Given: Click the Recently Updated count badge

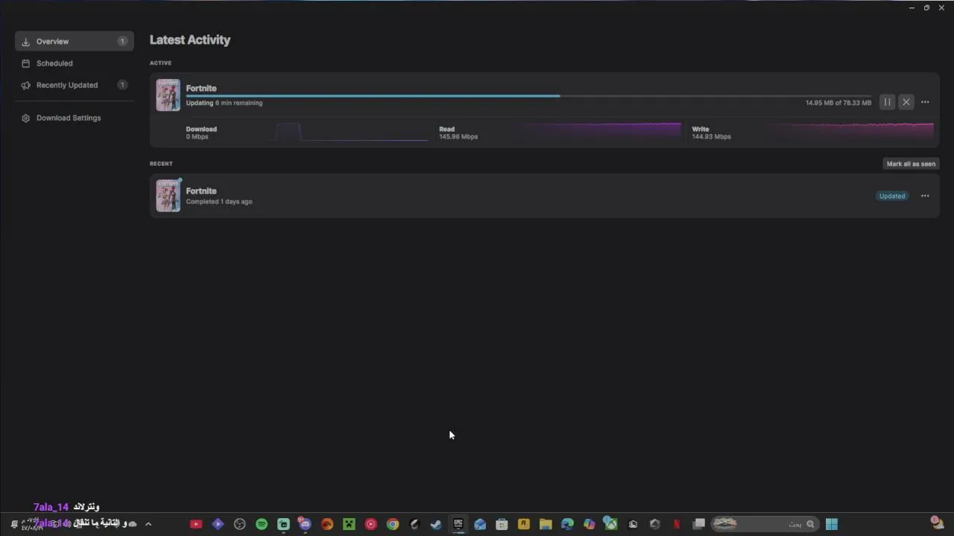Looking at the screenshot, I should (x=122, y=85).
